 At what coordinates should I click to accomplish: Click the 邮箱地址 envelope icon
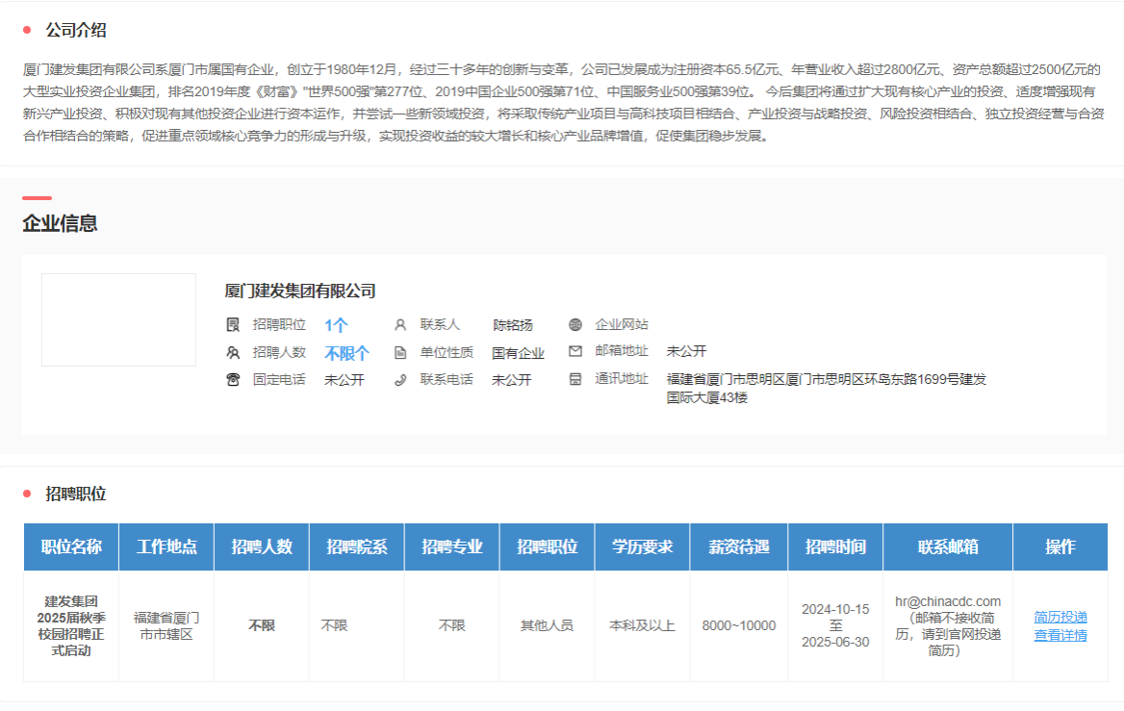(x=575, y=351)
